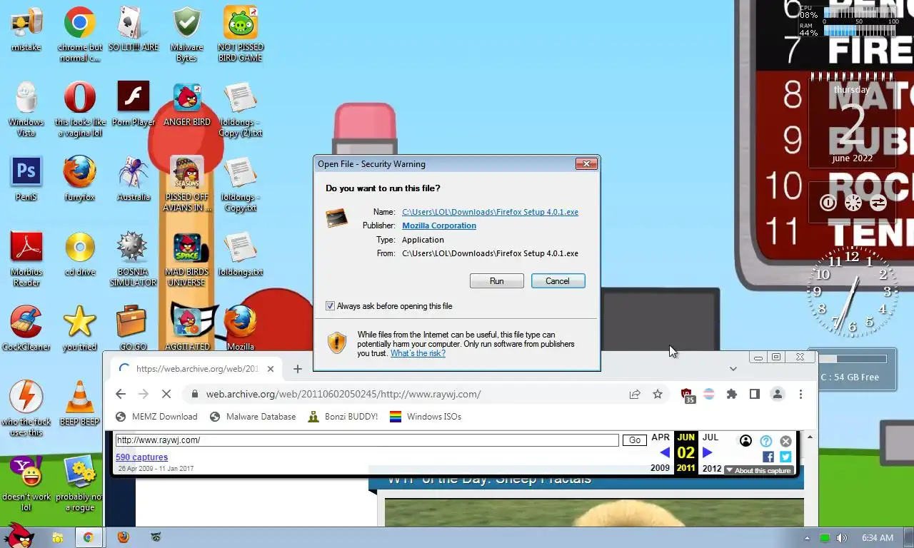Open the uBlock Origin extension showing 35
914x548 pixels.
pyautogui.click(x=687, y=395)
